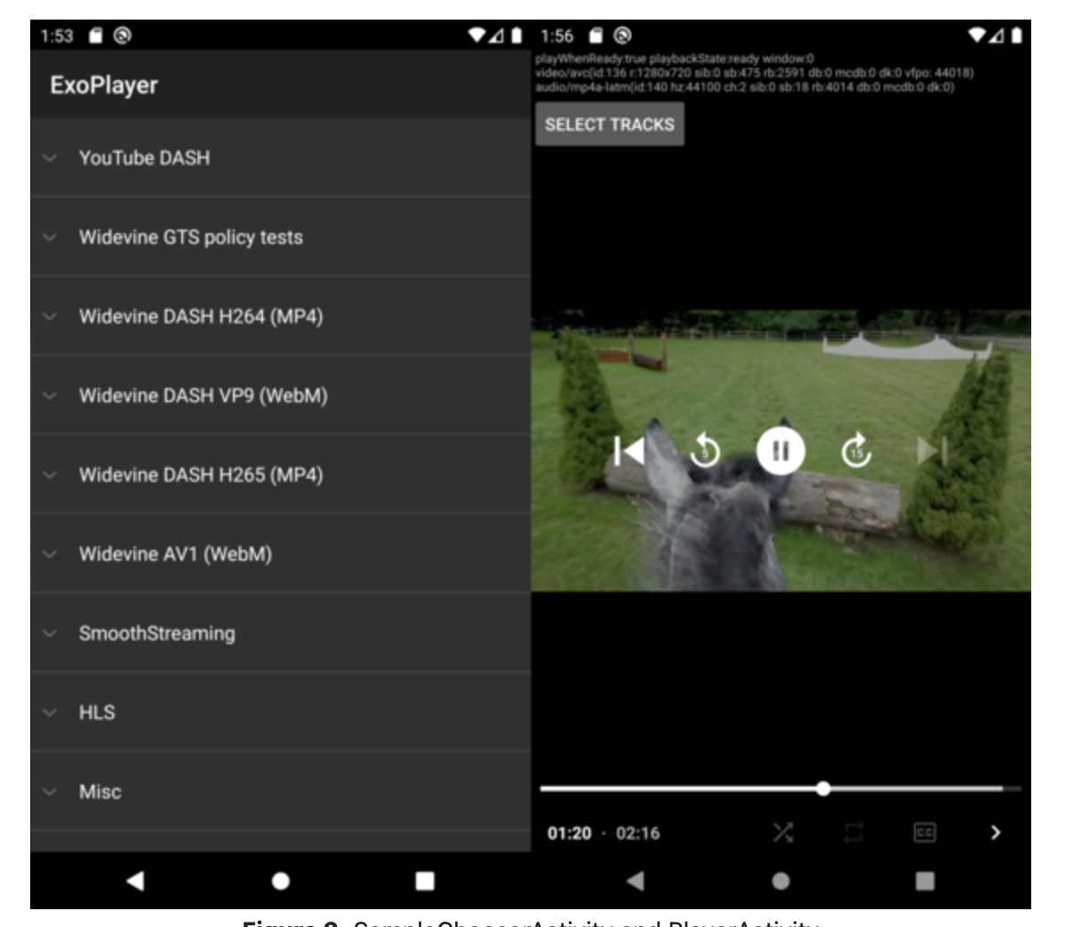This screenshot has height=927, width=1065.
Task: Expand Widevine GTS policy tests group
Action: click(281, 238)
